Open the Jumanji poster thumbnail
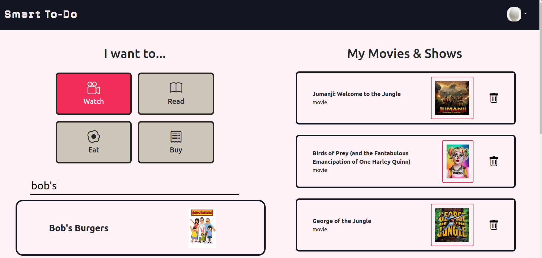The width and height of the screenshot is (542, 258). [x=452, y=98]
